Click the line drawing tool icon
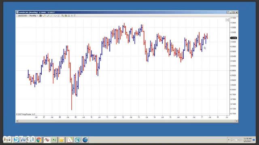Screen dimensions: 259x145 tap(48, 16)
